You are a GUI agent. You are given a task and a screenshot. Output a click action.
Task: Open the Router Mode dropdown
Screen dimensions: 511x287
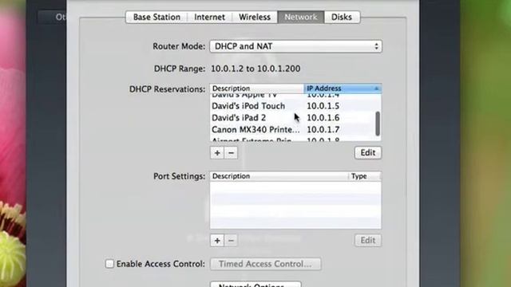coord(296,46)
